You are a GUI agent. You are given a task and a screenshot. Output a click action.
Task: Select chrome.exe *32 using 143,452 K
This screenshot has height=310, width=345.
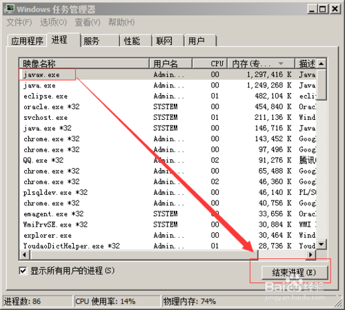click(168, 139)
